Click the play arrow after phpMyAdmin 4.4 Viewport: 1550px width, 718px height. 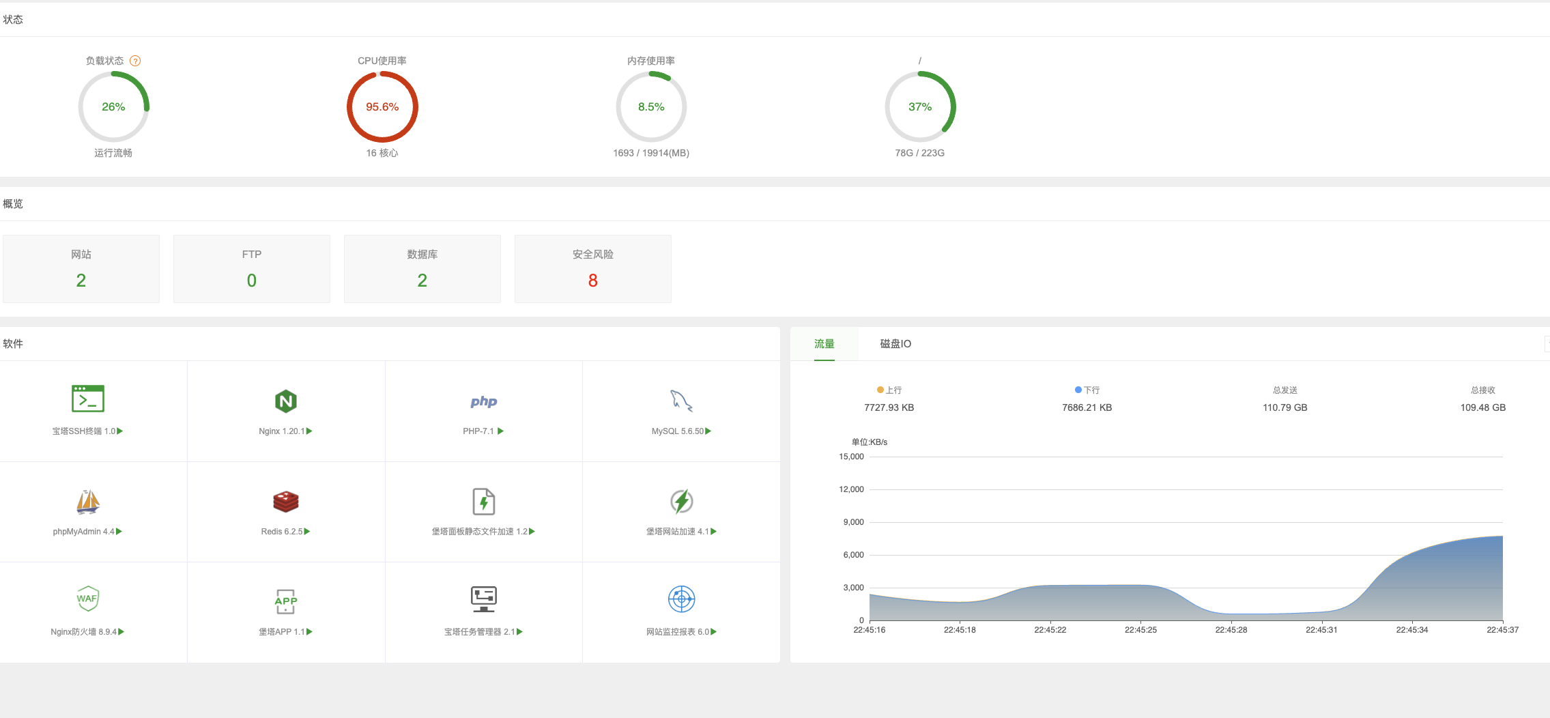click(119, 532)
